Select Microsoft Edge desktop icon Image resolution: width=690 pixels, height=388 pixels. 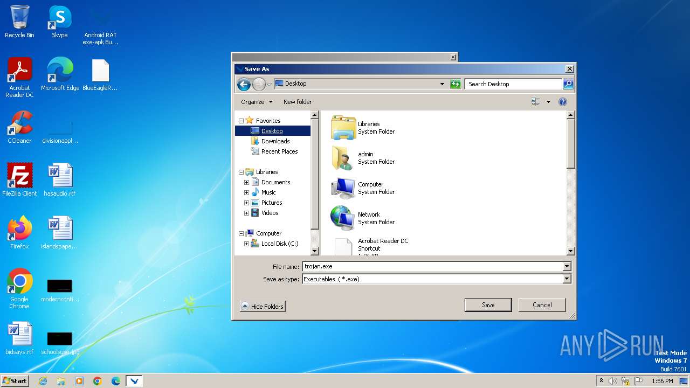coord(60,74)
